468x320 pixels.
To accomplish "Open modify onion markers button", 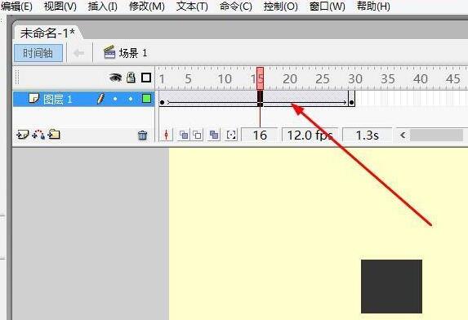I will pos(231,135).
